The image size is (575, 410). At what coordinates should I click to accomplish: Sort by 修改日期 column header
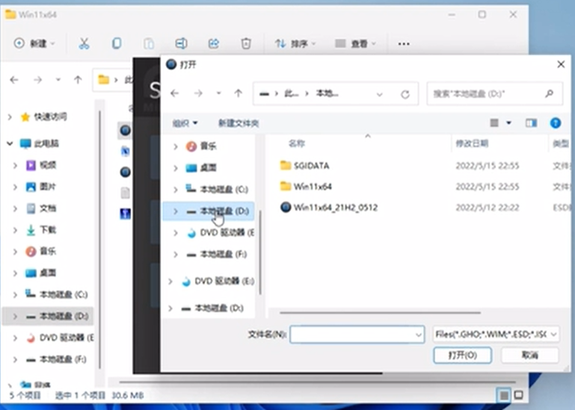point(472,143)
